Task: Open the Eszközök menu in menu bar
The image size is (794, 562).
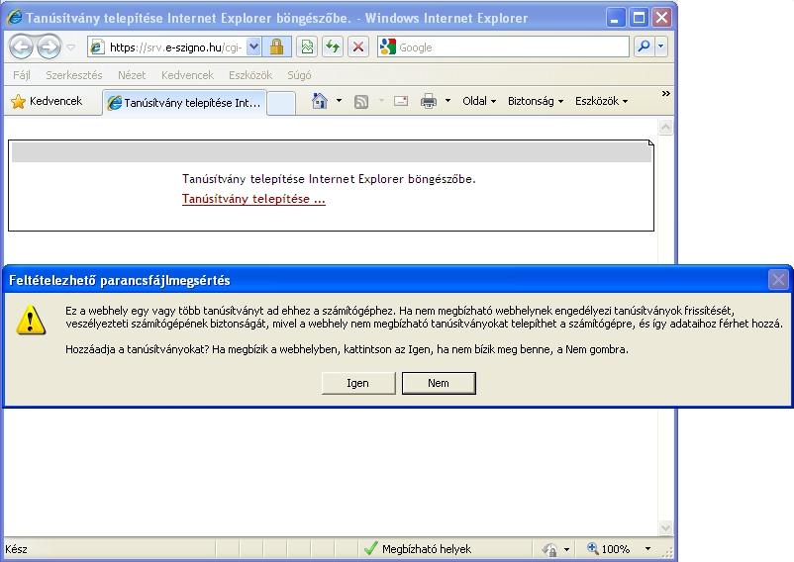Action: (x=250, y=75)
